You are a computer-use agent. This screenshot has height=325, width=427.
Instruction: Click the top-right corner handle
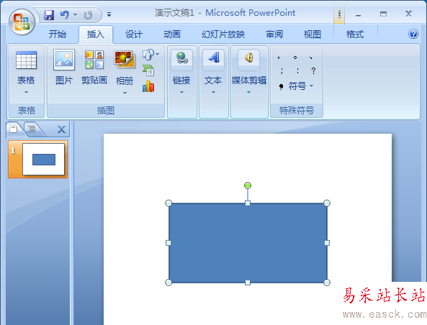point(327,203)
